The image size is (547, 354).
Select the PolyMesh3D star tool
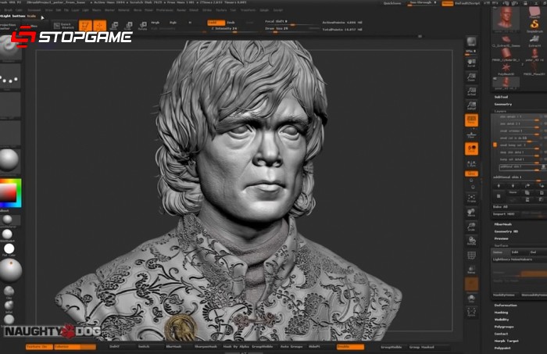(506, 68)
